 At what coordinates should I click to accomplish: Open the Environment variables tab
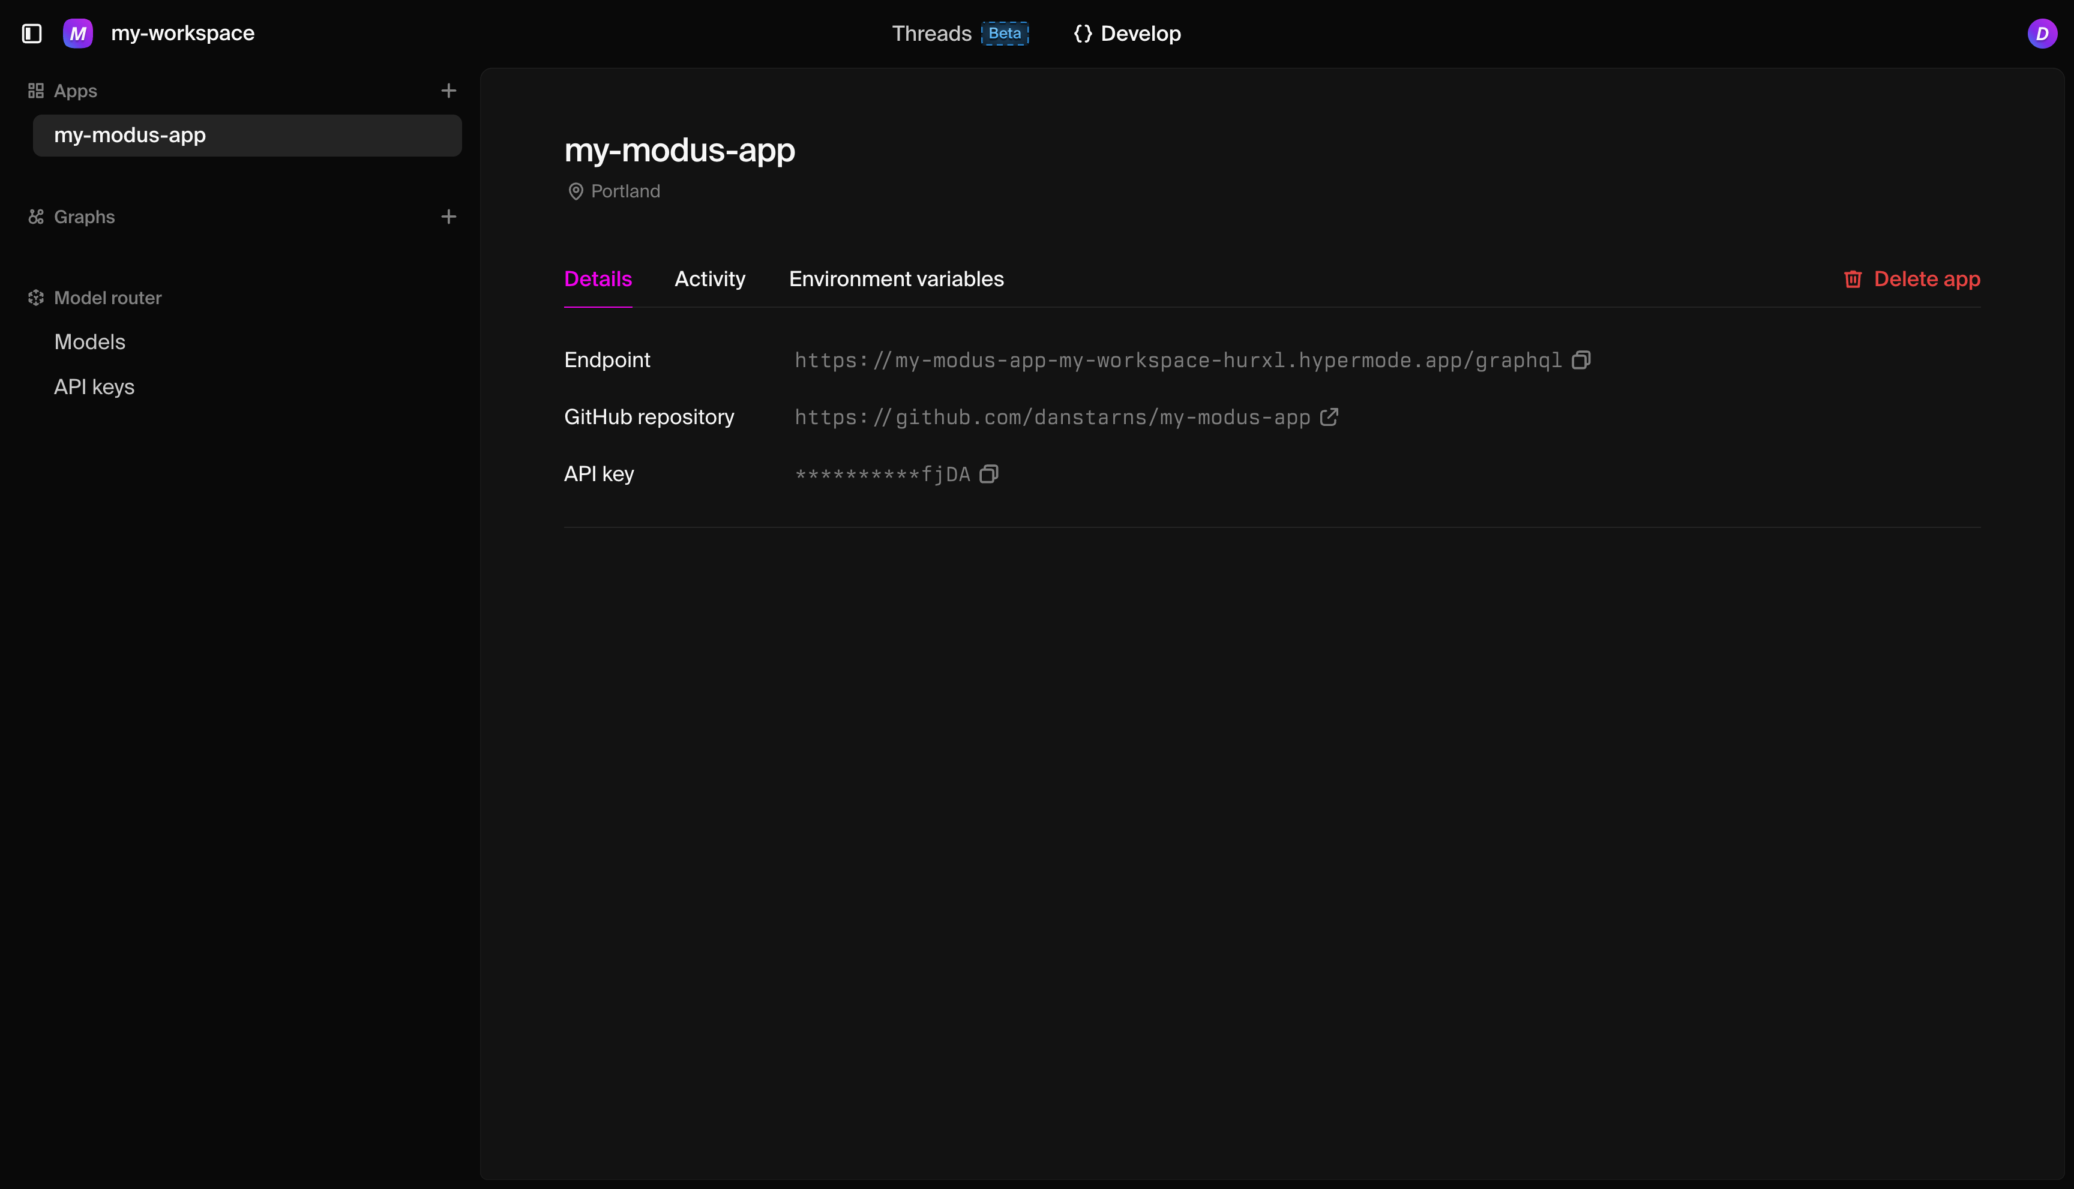(896, 280)
